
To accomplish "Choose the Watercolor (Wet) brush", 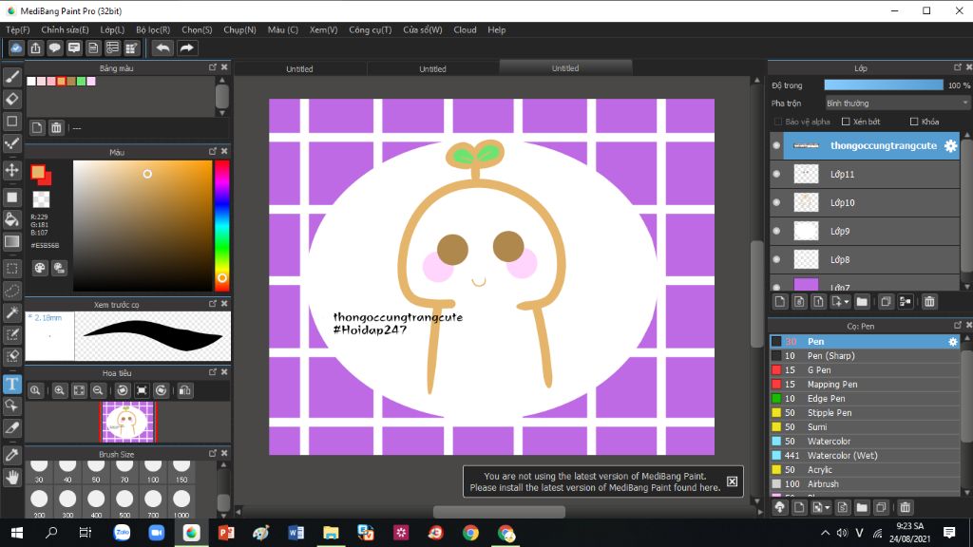I will (865, 455).
